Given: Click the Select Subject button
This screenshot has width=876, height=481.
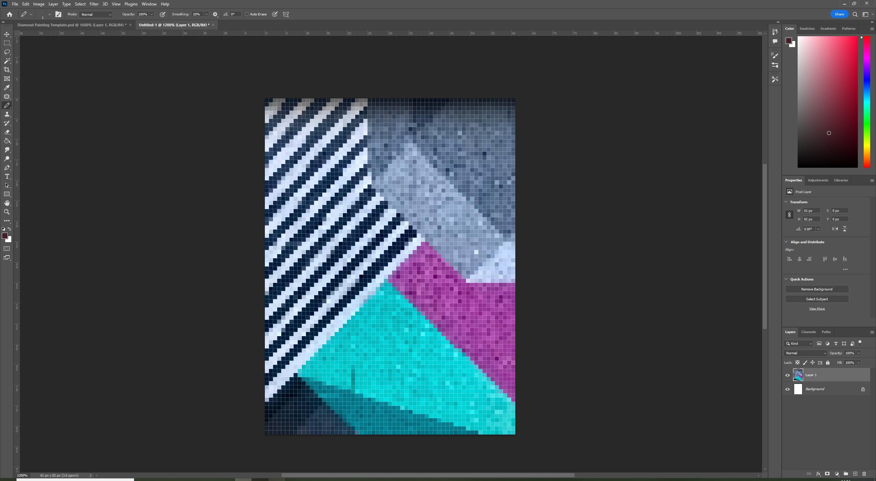Looking at the screenshot, I should pos(817,299).
